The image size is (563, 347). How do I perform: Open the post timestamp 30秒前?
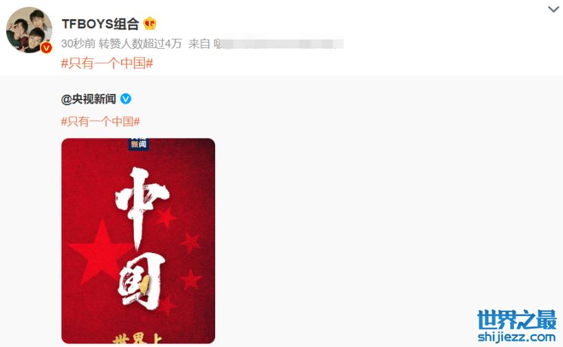[x=78, y=44]
